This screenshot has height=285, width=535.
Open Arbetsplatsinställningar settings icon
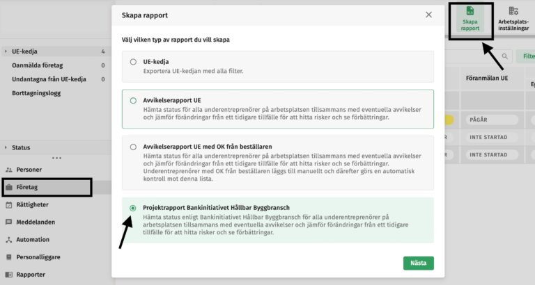[x=513, y=11]
